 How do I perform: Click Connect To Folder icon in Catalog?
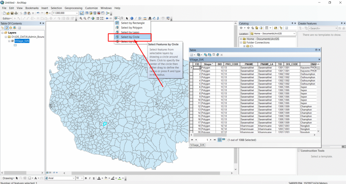click(x=276, y=28)
